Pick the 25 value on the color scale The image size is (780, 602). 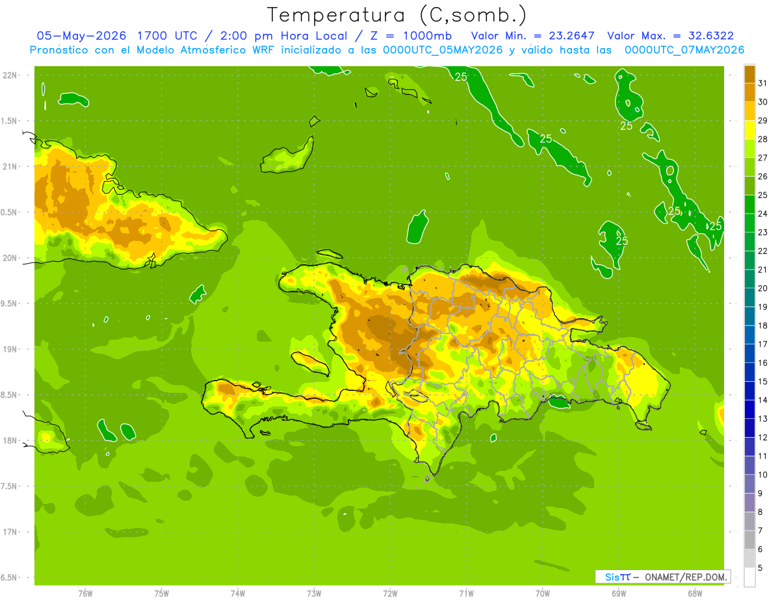[763, 195]
